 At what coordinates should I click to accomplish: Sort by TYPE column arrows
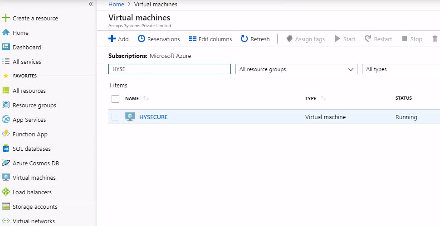(x=323, y=98)
